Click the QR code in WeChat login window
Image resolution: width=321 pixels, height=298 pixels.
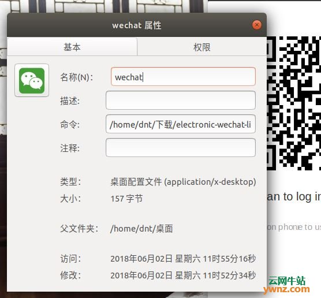coord(294,103)
